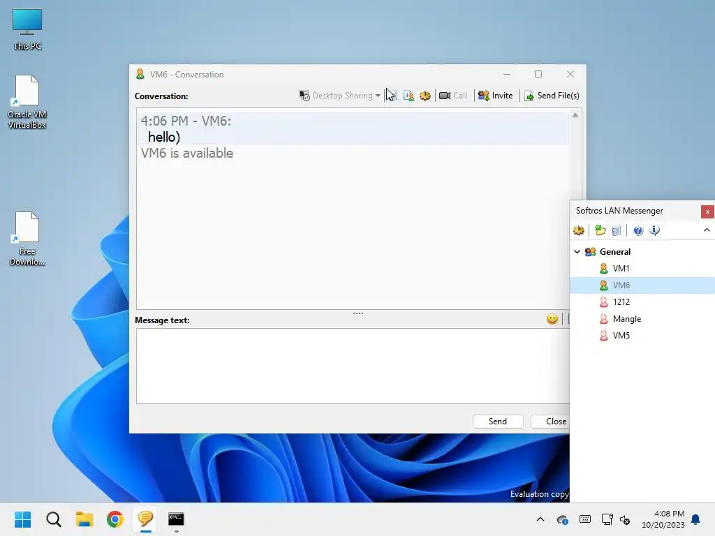Collapse the General group
715x536 pixels.
577,251
